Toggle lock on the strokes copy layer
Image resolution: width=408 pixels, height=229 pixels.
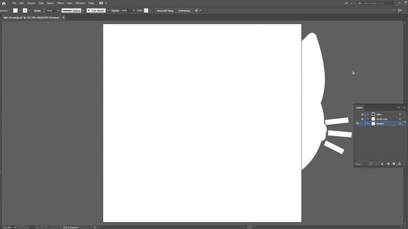click(x=362, y=119)
